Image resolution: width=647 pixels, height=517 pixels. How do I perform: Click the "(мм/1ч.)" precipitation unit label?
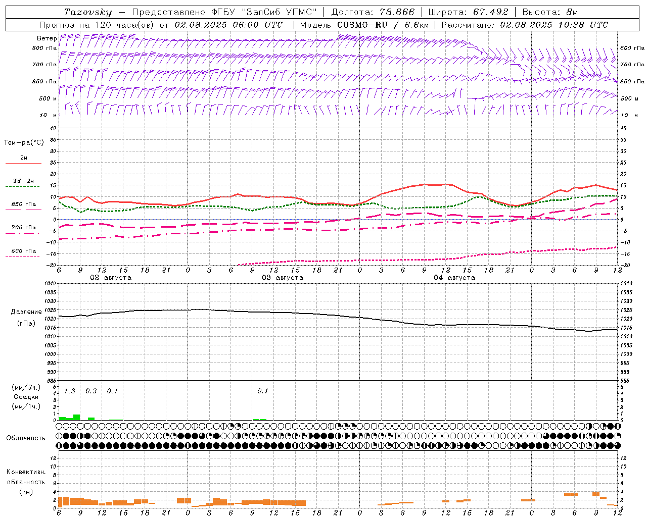(x=26, y=406)
